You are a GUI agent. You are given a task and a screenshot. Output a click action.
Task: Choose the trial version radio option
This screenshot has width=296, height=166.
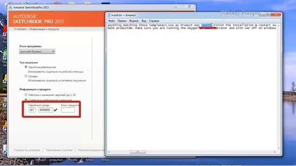[x=26, y=95]
